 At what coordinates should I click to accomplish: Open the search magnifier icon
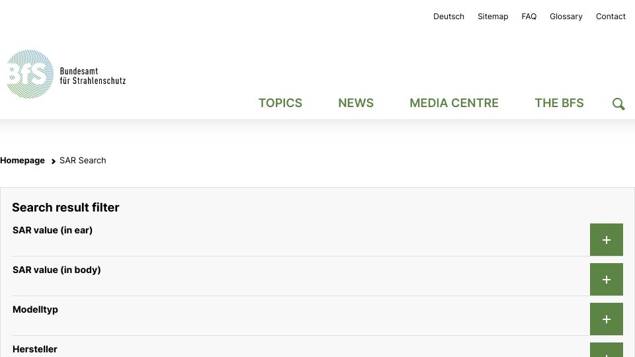[618, 104]
